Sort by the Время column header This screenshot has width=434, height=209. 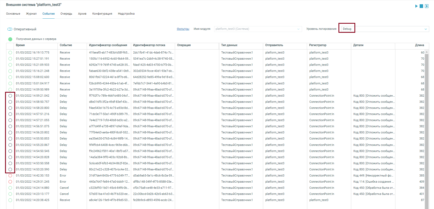tap(20, 45)
